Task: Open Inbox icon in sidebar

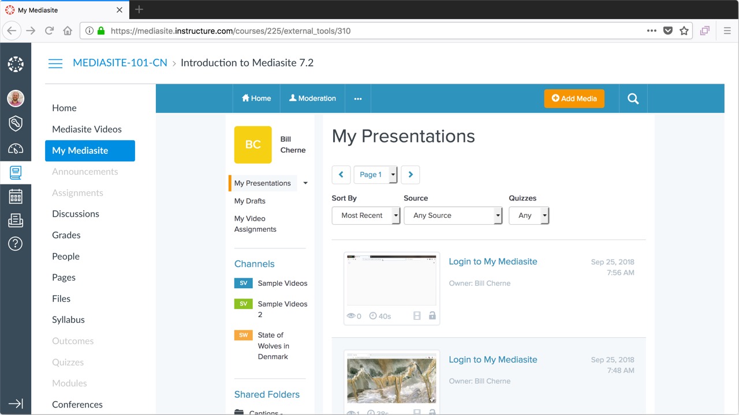Action: [16, 220]
